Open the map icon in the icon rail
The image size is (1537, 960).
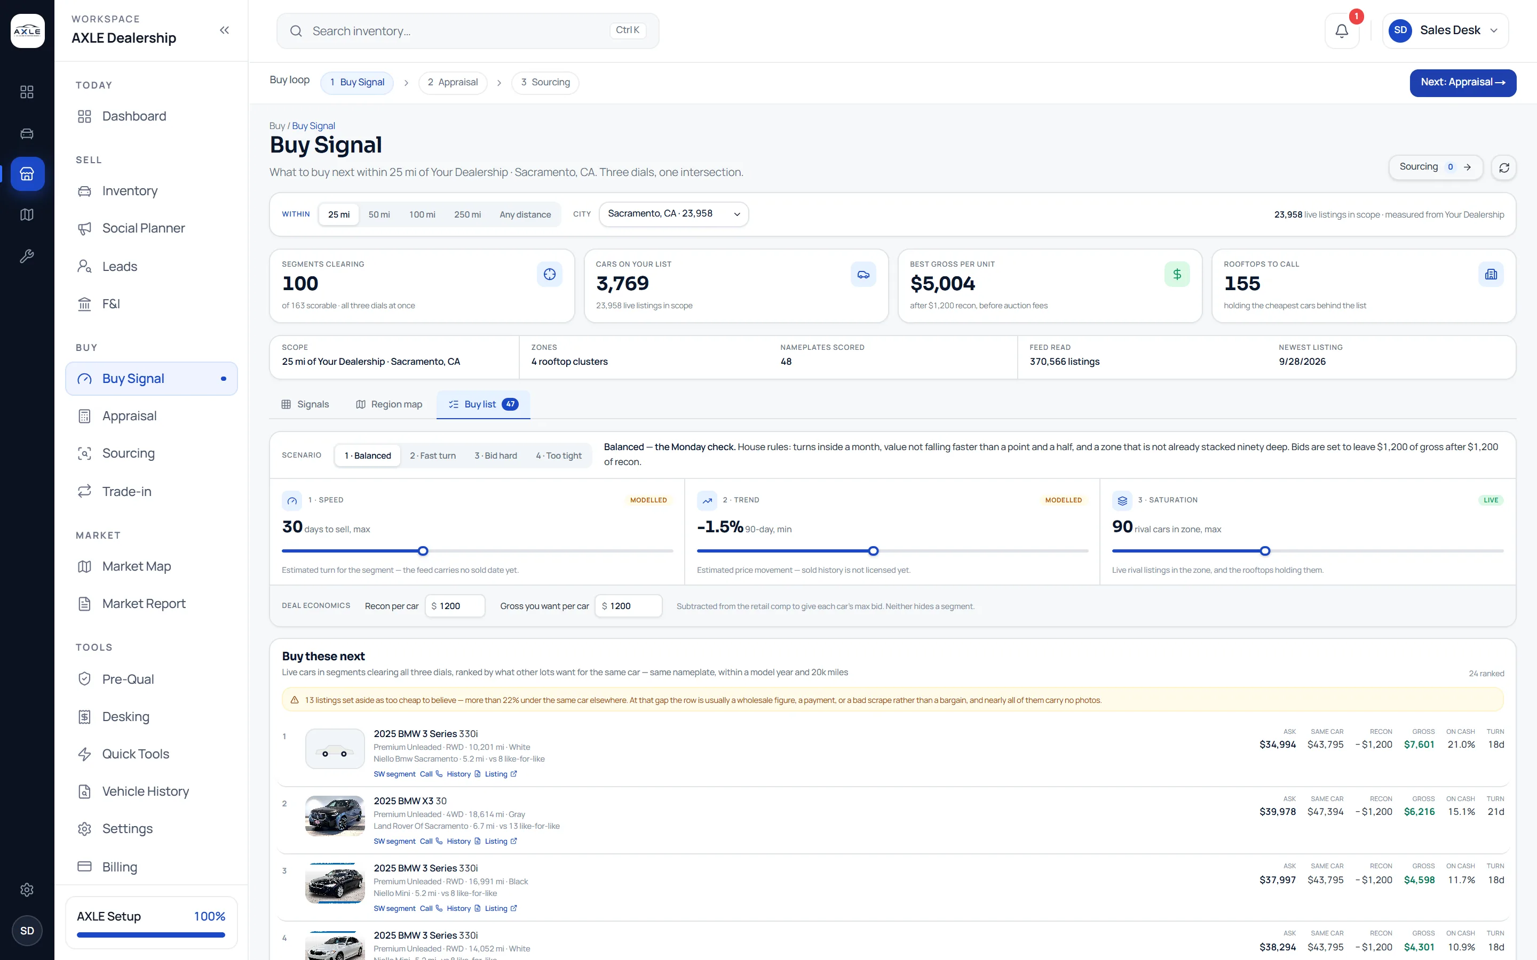(x=27, y=214)
